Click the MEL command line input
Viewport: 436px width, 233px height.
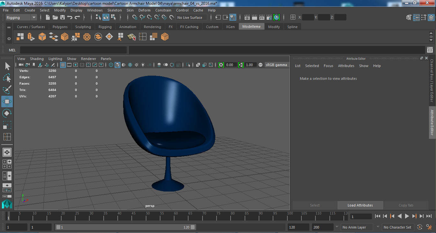coord(73,50)
